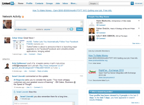Click the scroll down arrow in status box
Image resolution: width=144 pixels, height=105 pixels.
click(81, 26)
